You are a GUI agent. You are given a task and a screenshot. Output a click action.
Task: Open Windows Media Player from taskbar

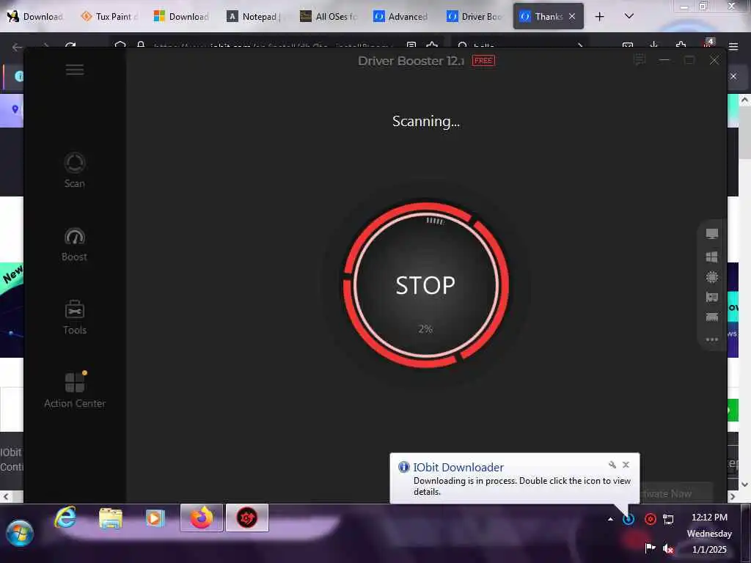pos(155,518)
